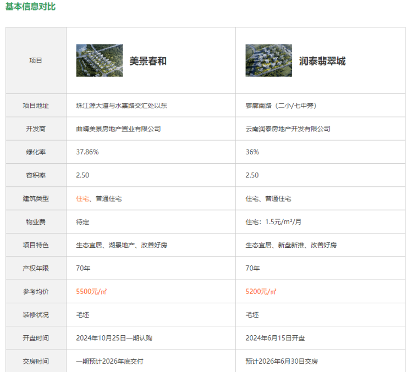Select 润泰翡翠城's 2.50 plot ratio value
The image size is (407, 372).
point(252,175)
